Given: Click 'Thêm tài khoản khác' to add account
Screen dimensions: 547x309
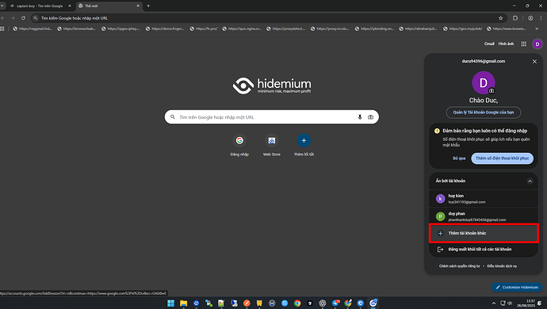Looking at the screenshot, I should tap(484, 233).
